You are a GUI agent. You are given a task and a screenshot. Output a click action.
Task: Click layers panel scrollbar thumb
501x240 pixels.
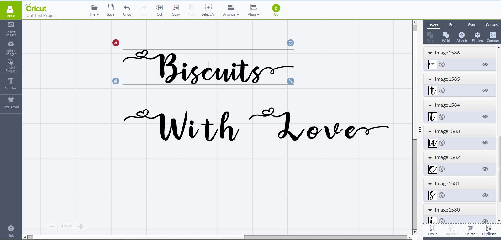coord(499,169)
